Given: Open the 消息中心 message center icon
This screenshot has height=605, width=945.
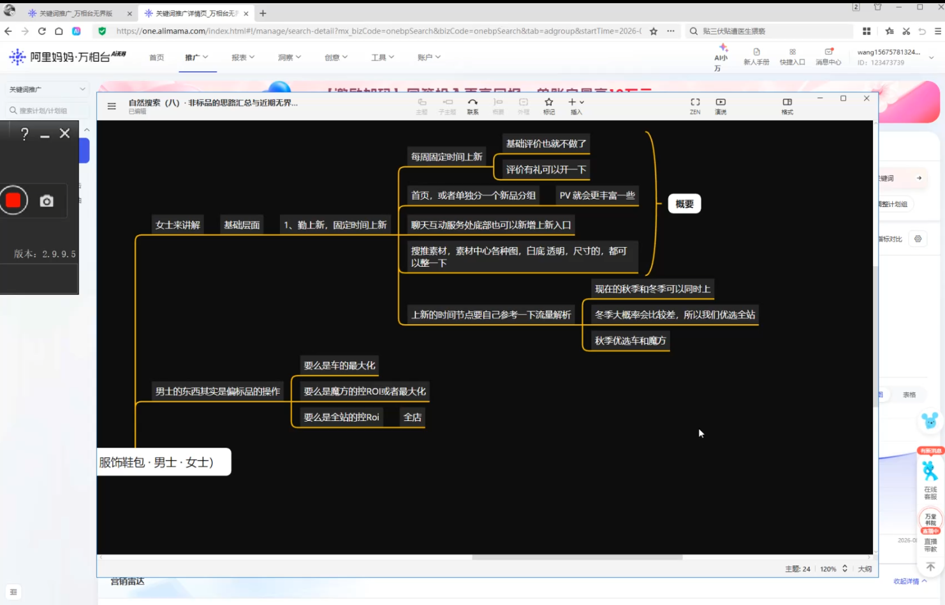Looking at the screenshot, I should (x=828, y=57).
